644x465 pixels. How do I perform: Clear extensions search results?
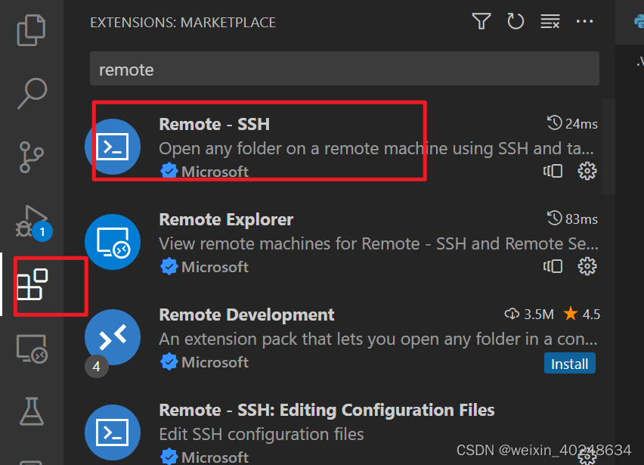[550, 21]
